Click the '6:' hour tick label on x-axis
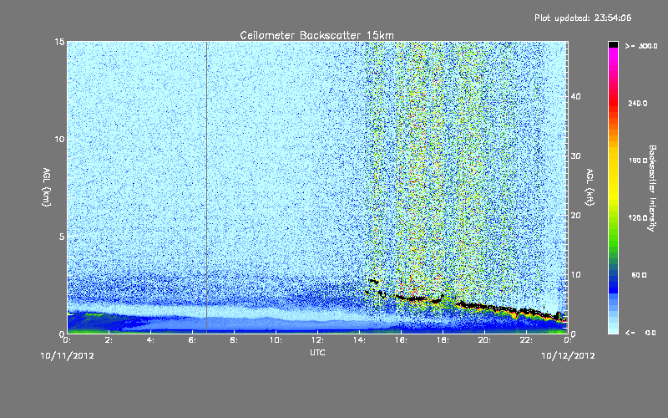The height and width of the screenshot is (418, 668). click(192, 340)
